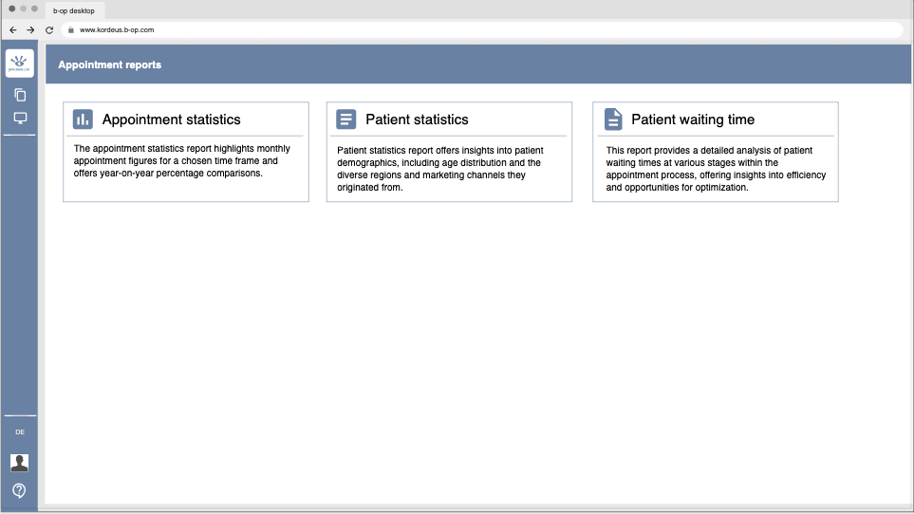Screen dimensions: 914x514
Task: Open the documents copy icon in sidebar
Action: pyautogui.click(x=20, y=95)
